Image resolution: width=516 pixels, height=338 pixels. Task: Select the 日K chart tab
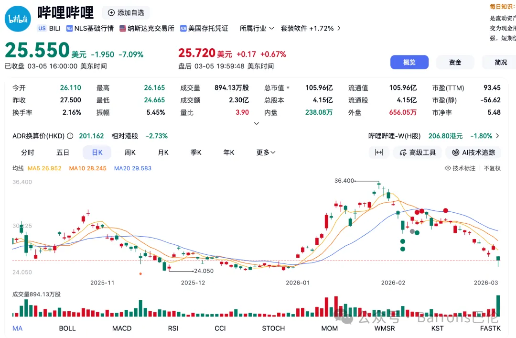(x=97, y=153)
